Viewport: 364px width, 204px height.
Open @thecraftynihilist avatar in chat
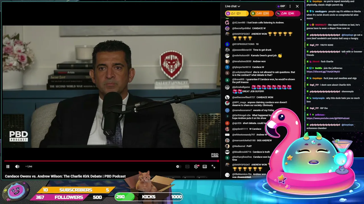point(227,28)
